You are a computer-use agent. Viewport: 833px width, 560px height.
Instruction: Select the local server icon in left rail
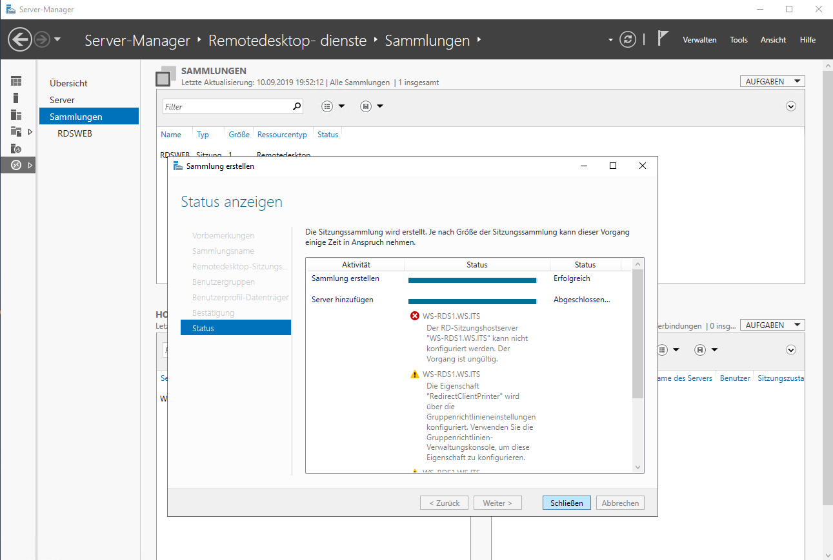point(16,98)
